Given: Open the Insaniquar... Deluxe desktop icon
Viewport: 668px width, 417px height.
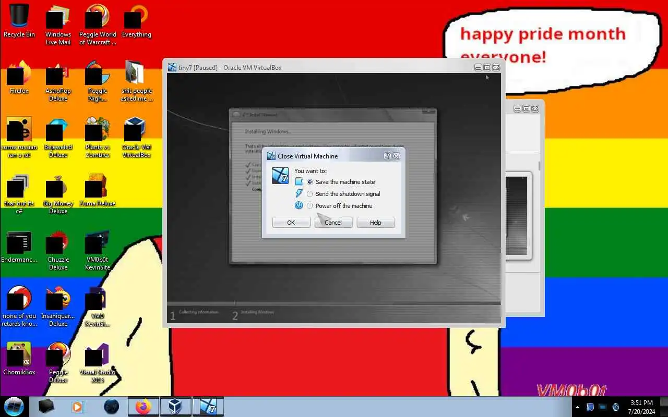Looking at the screenshot, I should point(58,306).
